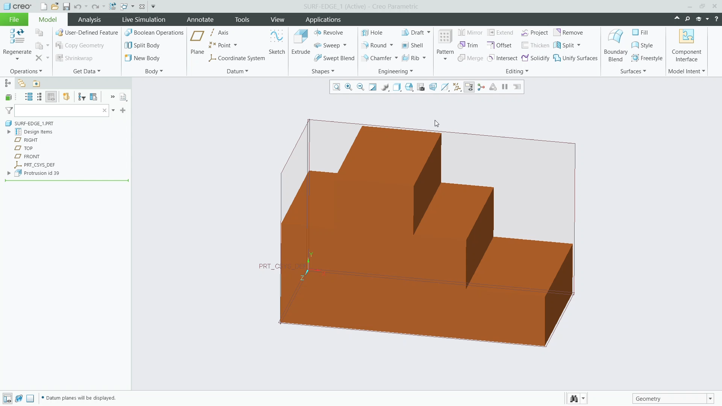Zoom in using the graphics toolbar
Image resolution: width=722 pixels, height=406 pixels.
coord(349,87)
